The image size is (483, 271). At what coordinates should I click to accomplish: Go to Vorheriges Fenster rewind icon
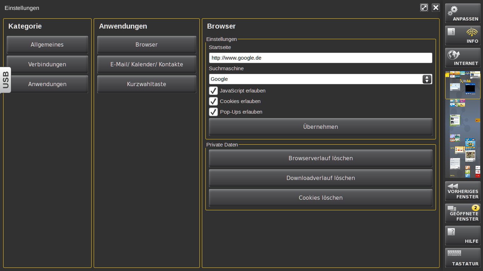click(x=462, y=191)
